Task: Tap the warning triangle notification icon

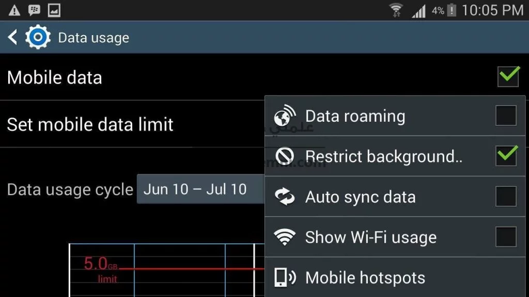Action: point(14,10)
